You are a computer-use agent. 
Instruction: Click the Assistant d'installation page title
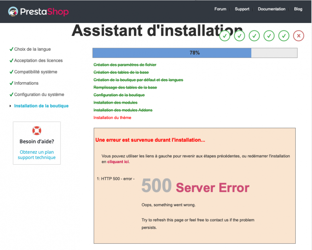click(157, 31)
